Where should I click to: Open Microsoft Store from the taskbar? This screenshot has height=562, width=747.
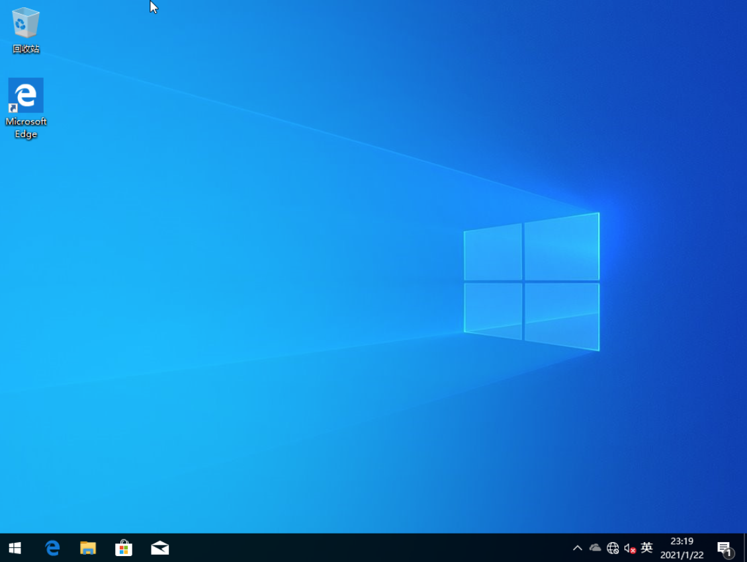coord(124,548)
